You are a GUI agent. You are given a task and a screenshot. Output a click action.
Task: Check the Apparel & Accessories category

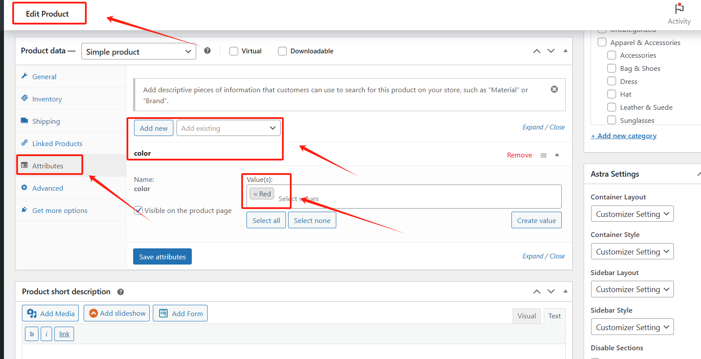(x=602, y=42)
